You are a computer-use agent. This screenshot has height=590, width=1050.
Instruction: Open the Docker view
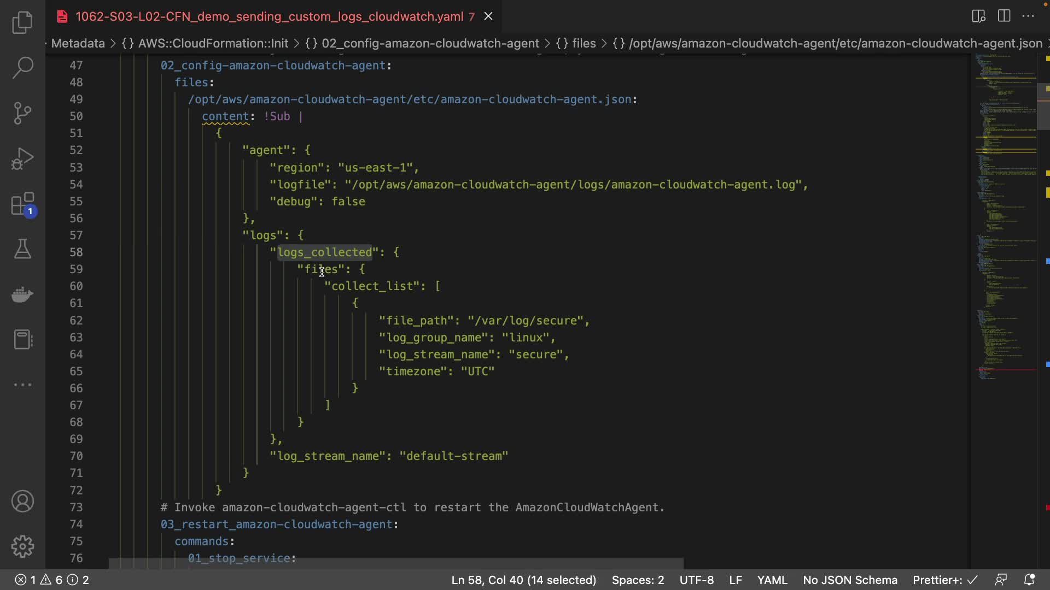coord(22,294)
